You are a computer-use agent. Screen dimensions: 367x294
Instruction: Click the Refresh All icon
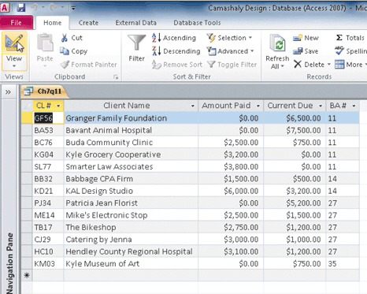(278, 43)
